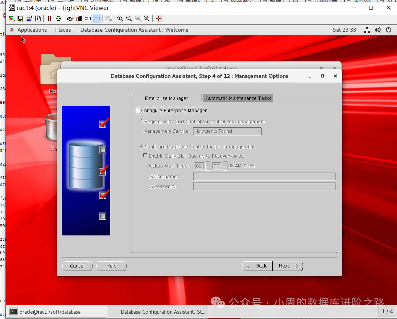The image size is (397, 319).
Task: Open the Places menu
Action: [x=63, y=30]
